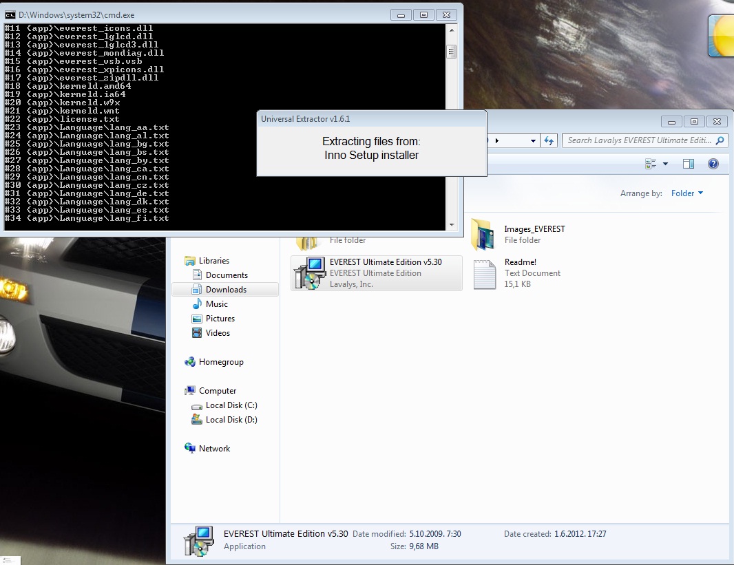Screen dimensions: 734x565
Task: Click the 'Images_EVEREST' folder name
Action: [534, 229]
